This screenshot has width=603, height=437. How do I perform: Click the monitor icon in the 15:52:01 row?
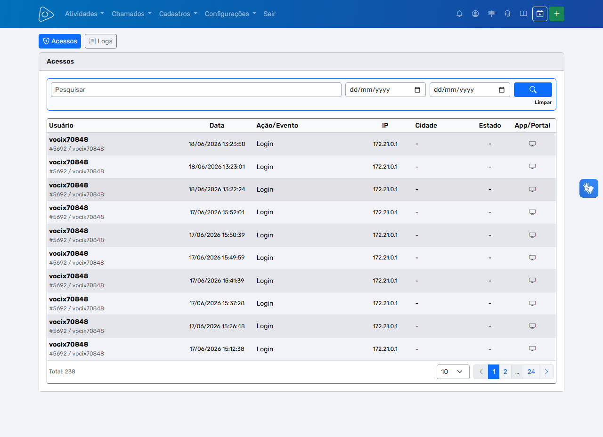point(532,212)
